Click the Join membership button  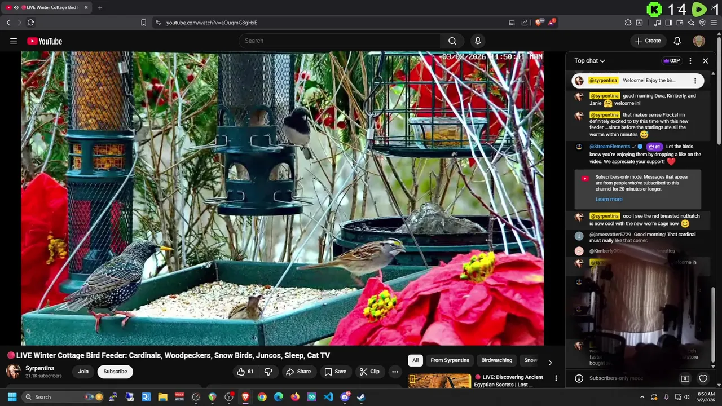click(83, 372)
